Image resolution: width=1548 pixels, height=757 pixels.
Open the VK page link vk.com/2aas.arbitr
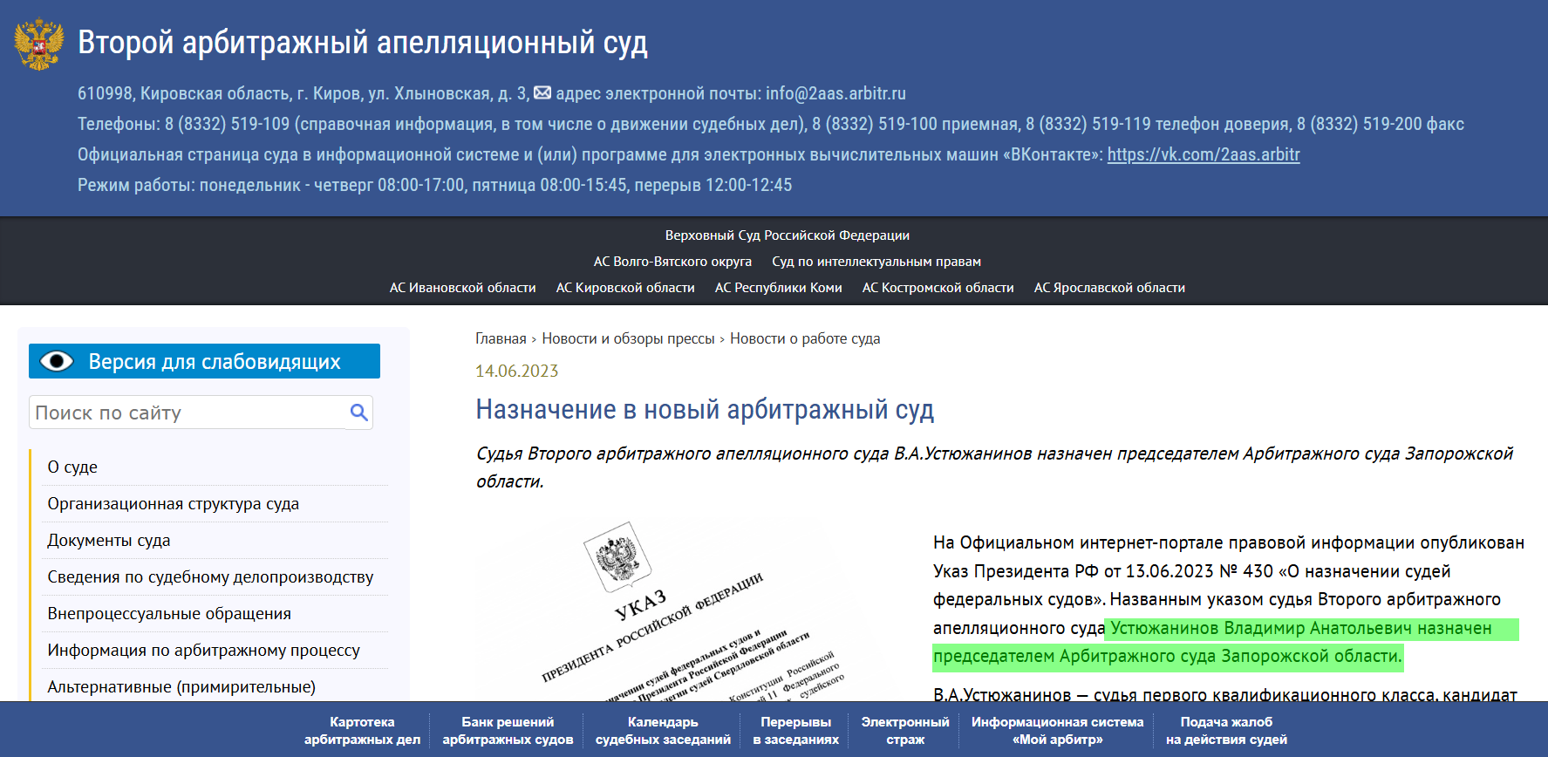pos(1204,154)
